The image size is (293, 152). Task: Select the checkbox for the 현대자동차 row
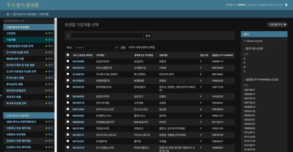(68, 87)
